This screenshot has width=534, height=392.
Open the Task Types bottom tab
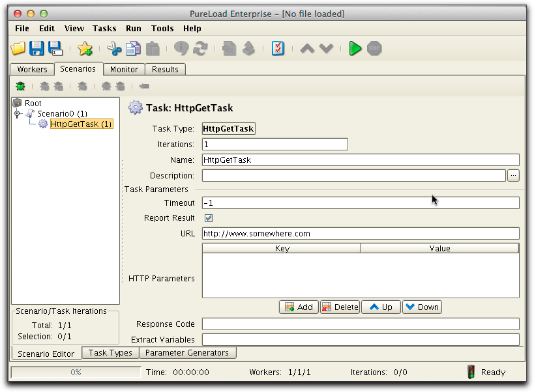point(110,352)
